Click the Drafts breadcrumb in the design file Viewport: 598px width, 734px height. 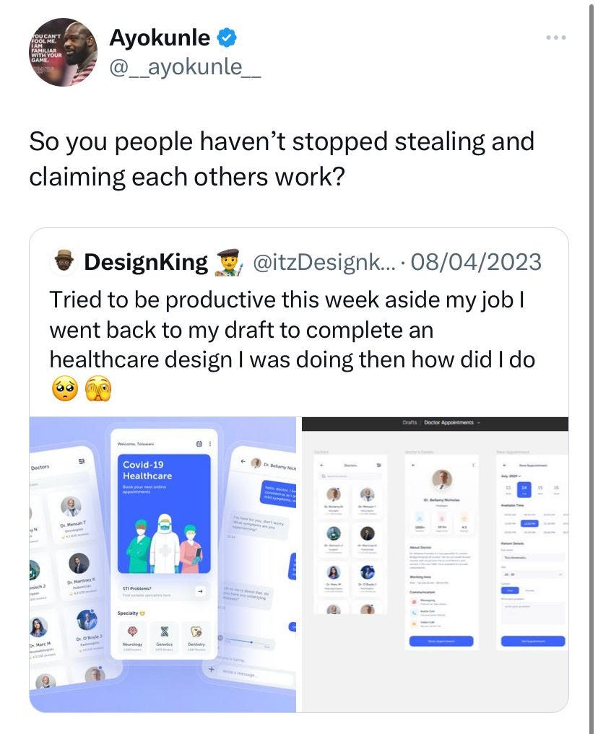(409, 422)
